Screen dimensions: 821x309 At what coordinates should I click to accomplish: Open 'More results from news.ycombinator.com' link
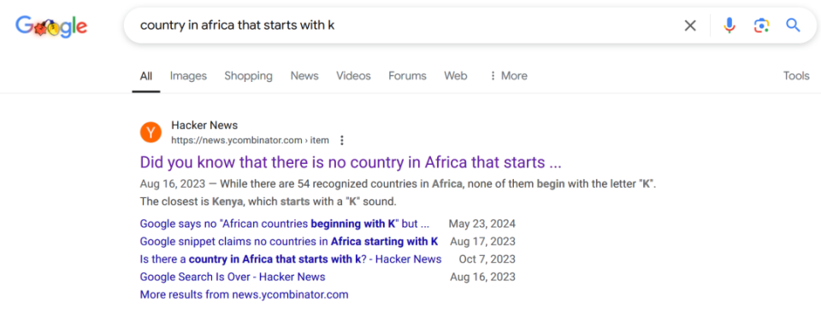244,294
